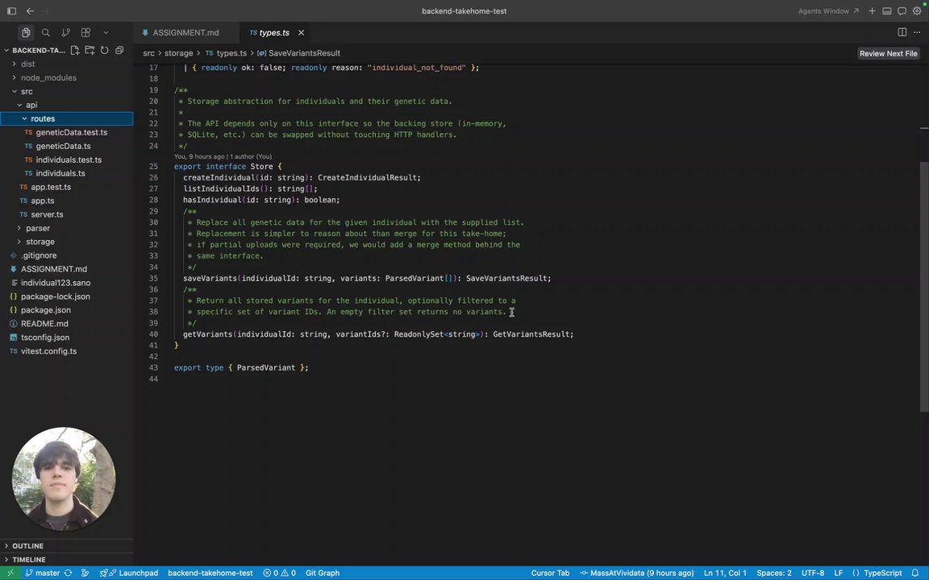929x580 pixels.
Task: Toggle the primary sidebar visibility
Action: pos(11,11)
